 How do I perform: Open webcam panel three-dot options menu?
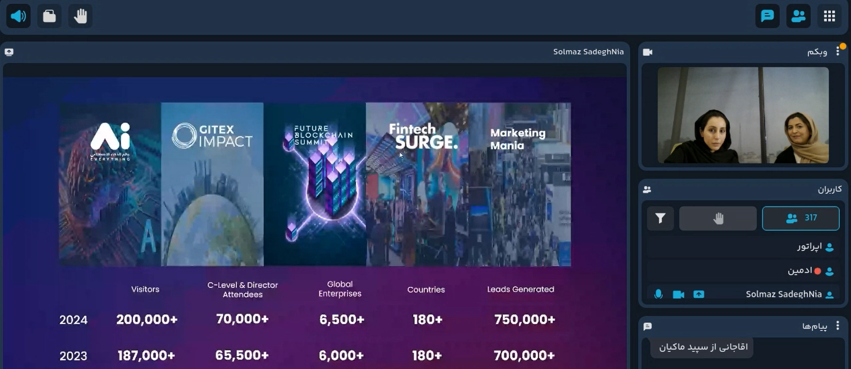[x=838, y=52]
